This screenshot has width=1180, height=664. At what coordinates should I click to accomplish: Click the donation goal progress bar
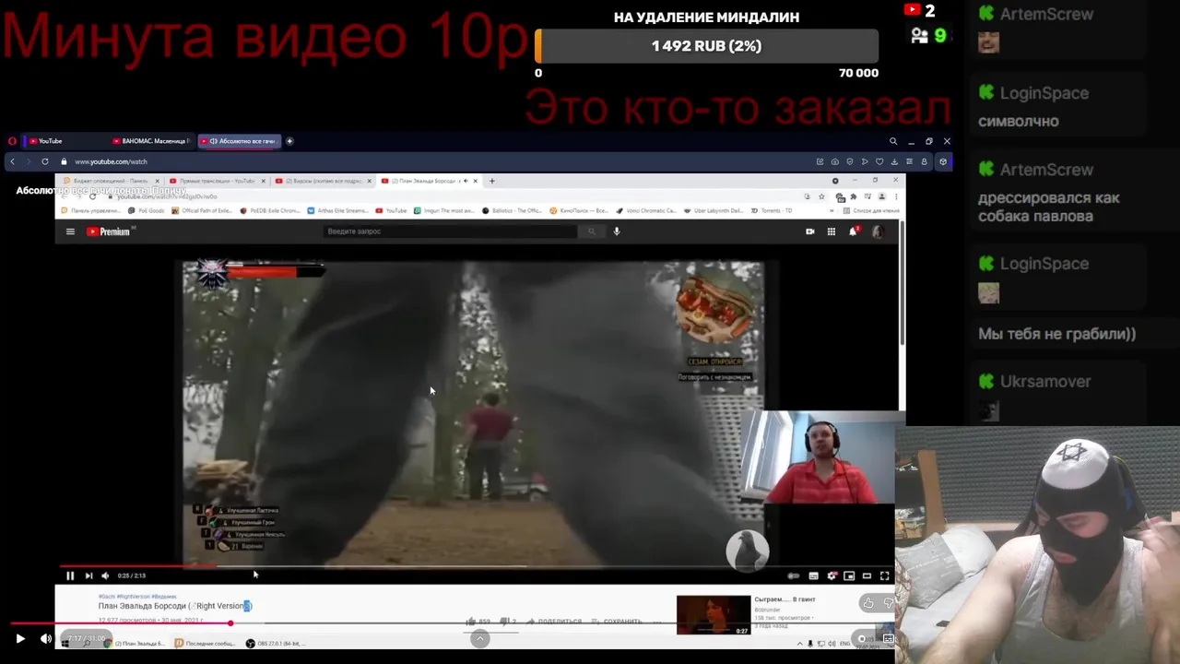(x=707, y=46)
